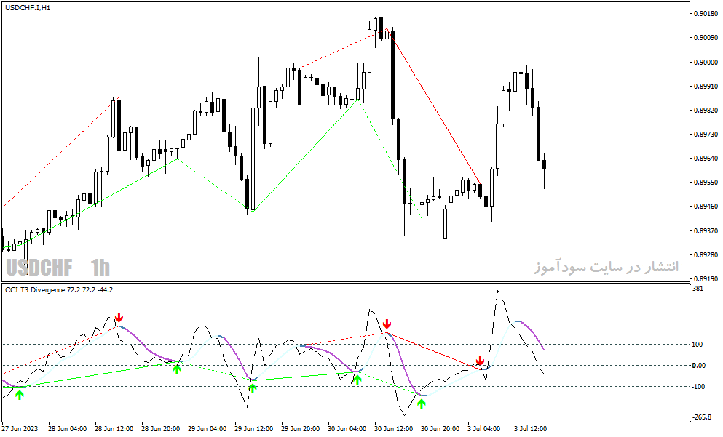The width and height of the screenshot is (723, 437).
Task: Click the large USDCHF _ 1h watermark text
Action: [x=58, y=268]
